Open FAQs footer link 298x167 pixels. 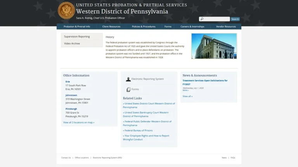click(x=233, y=158)
